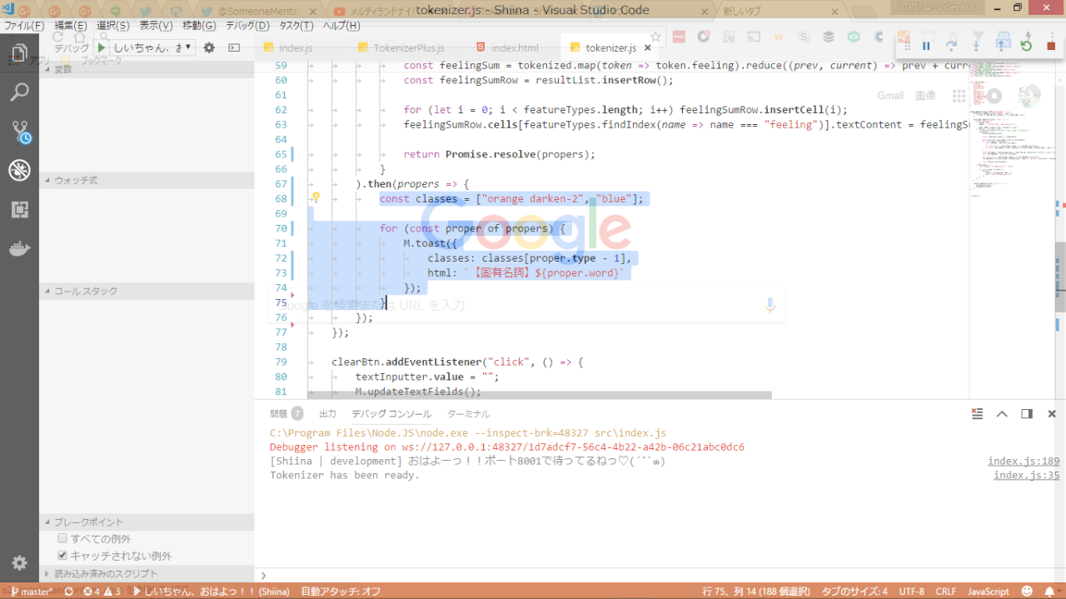Open the Search view in activity bar

[x=19, y=92]
